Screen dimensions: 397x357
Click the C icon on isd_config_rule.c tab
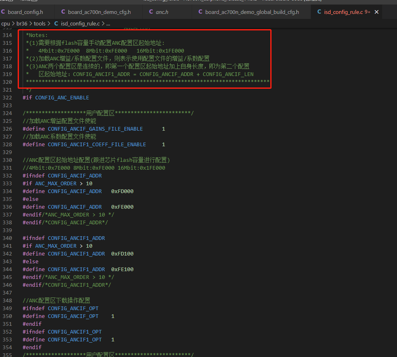tap(319, 12)
